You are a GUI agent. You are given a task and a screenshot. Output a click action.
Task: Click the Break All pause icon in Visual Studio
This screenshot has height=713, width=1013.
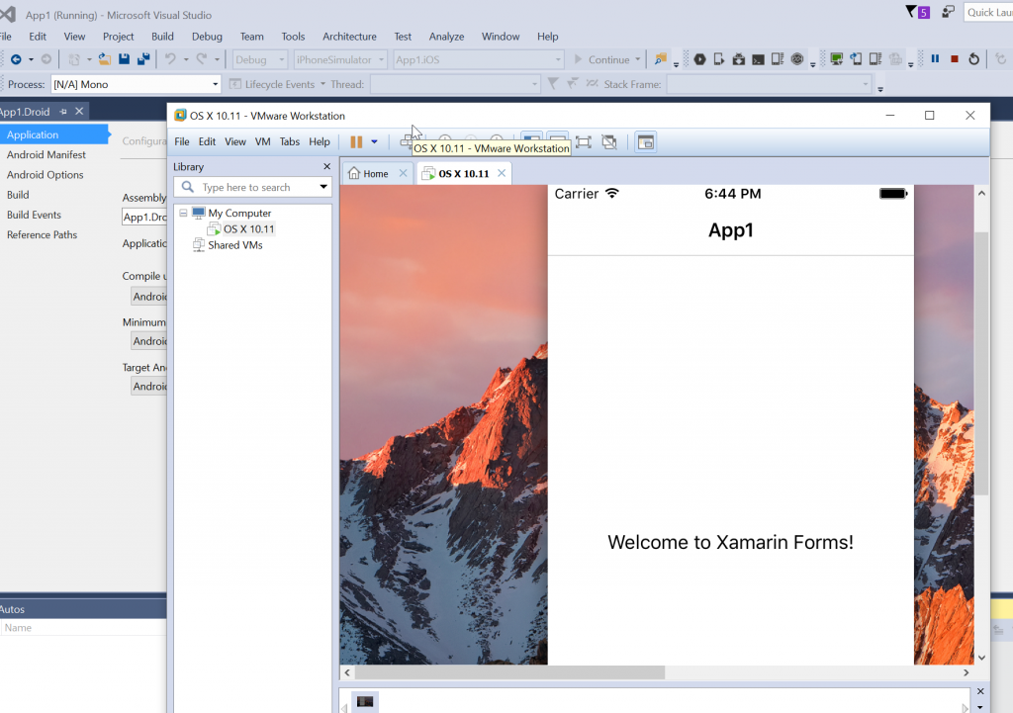click(935, 58)
